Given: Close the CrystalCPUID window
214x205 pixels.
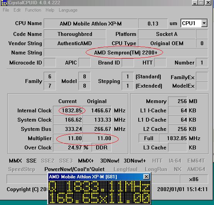Looking at the screenshot, I should point(208,3).
